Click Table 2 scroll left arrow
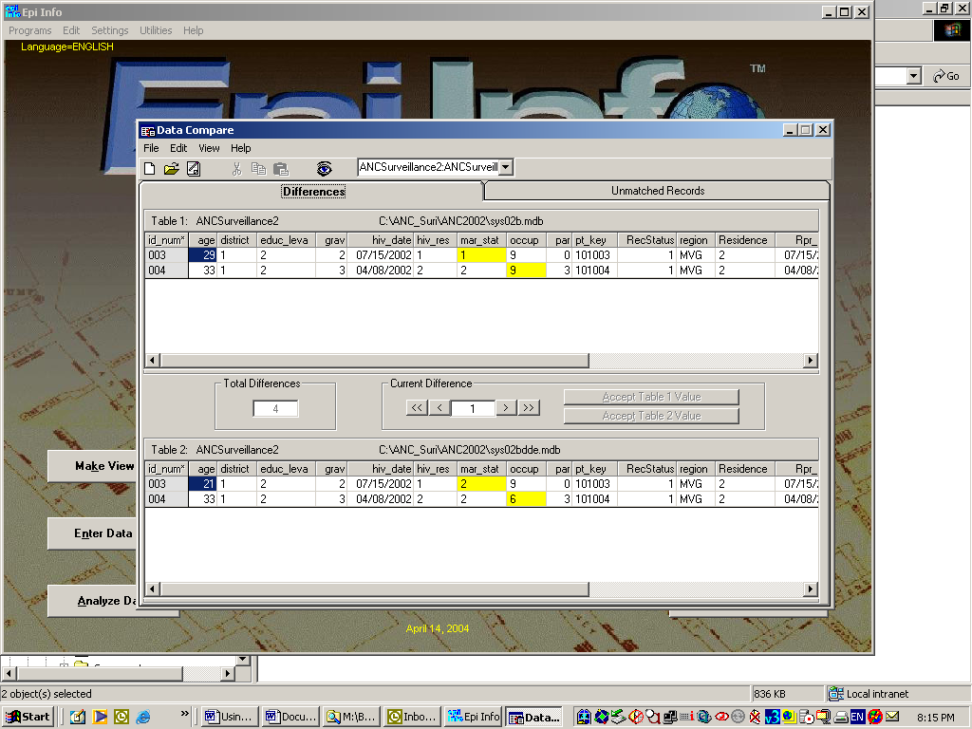This screenshot has width=972, height=729. click(x=153, y=589)
